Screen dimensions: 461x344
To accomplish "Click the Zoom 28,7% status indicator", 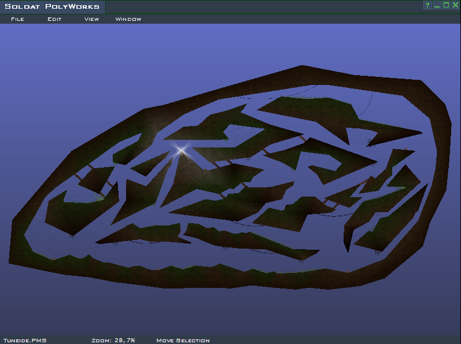I will [113, 341].
